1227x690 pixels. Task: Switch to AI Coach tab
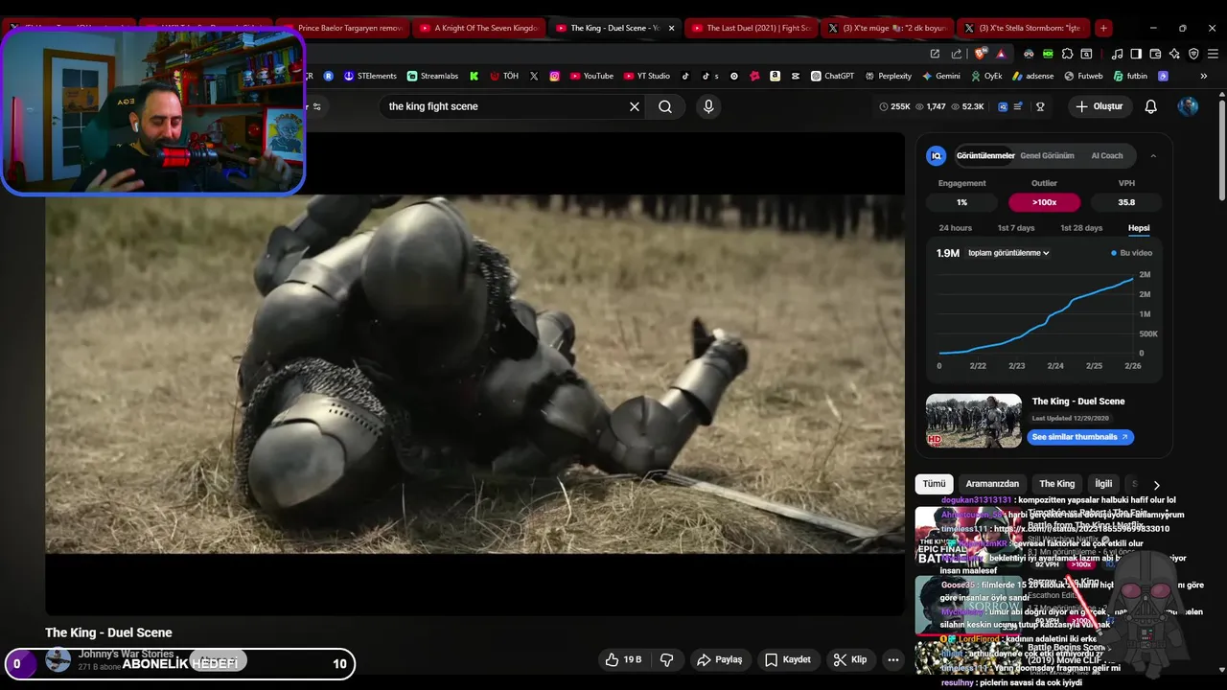pos(1107,155)
